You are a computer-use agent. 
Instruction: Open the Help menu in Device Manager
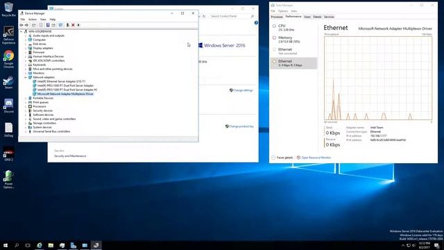[x=53, y=19]
